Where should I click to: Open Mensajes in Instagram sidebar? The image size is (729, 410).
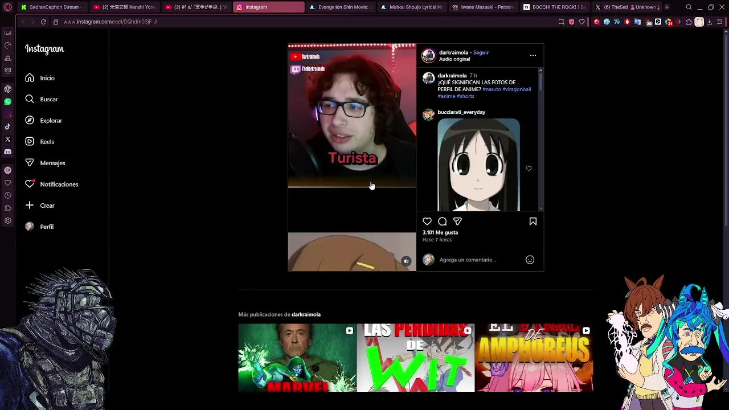point(44,163)
